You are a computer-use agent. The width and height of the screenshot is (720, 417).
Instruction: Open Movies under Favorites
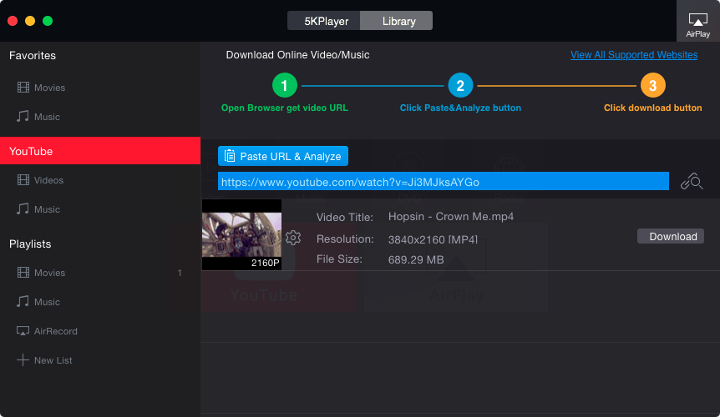pos(49,88)
